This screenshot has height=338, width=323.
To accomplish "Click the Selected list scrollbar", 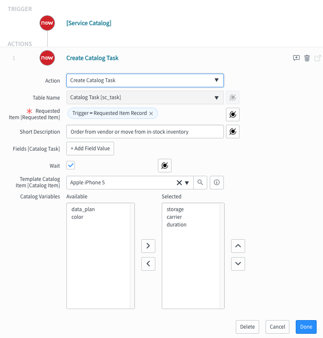I will (222, 256).
